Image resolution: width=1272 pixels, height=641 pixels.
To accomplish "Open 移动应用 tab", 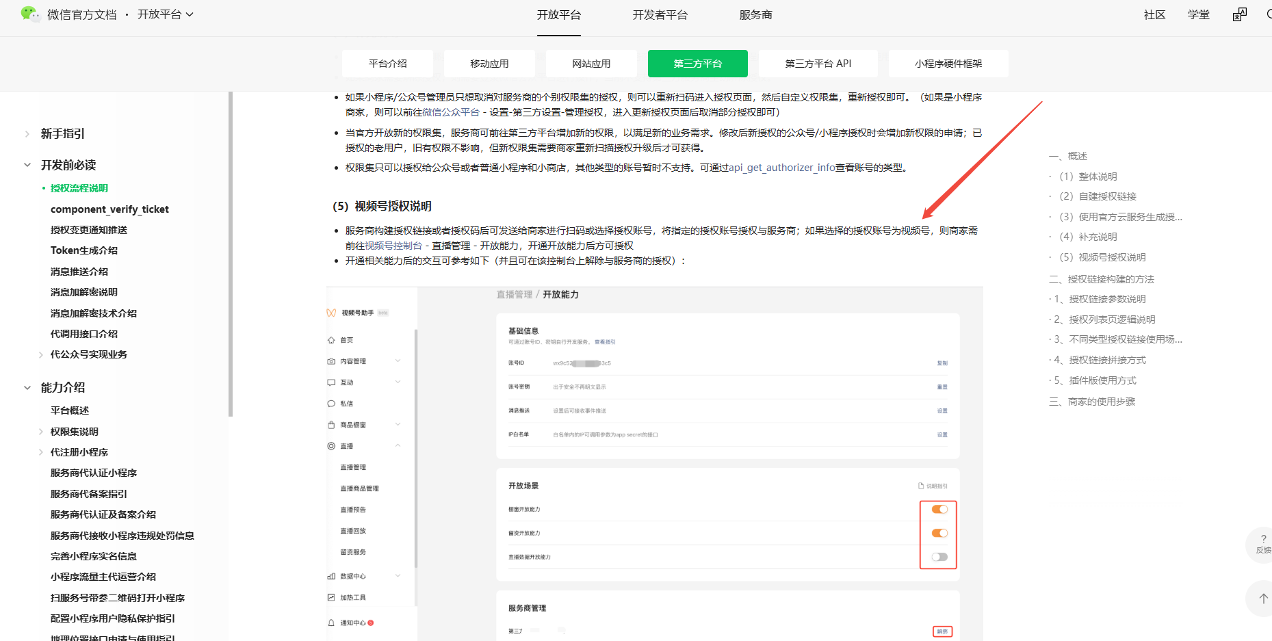I will [x=489, y=64].
